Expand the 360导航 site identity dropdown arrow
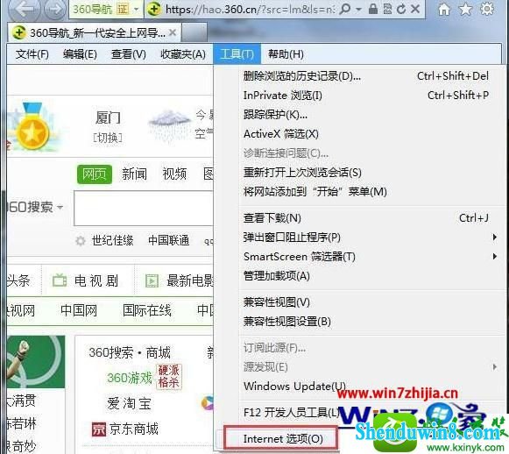Image resolution: width=509 pixels, height=454 pixels. pos(137,10)
